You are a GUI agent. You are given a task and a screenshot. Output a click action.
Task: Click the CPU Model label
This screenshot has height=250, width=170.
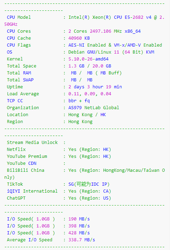pos(19,17)
